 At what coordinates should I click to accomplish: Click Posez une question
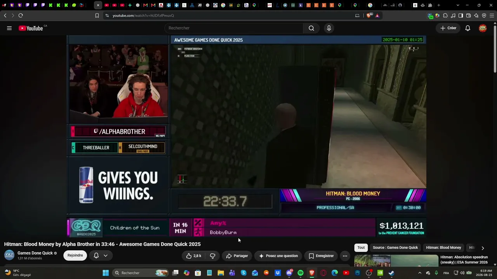pyautogui.click(x=278, y=256)
